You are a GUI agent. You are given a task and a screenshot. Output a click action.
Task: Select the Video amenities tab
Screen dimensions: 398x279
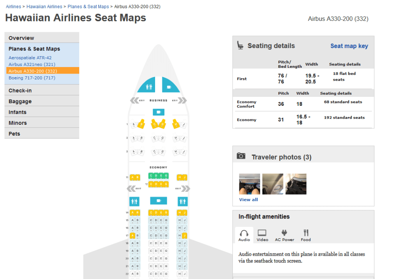pyautogui.click(x=262, y=235)
